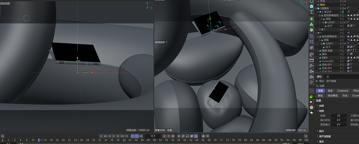Click the keyframe diamond icon left of timeline
The width and height of the screenshot is (359, 144).
coord(3,136)
